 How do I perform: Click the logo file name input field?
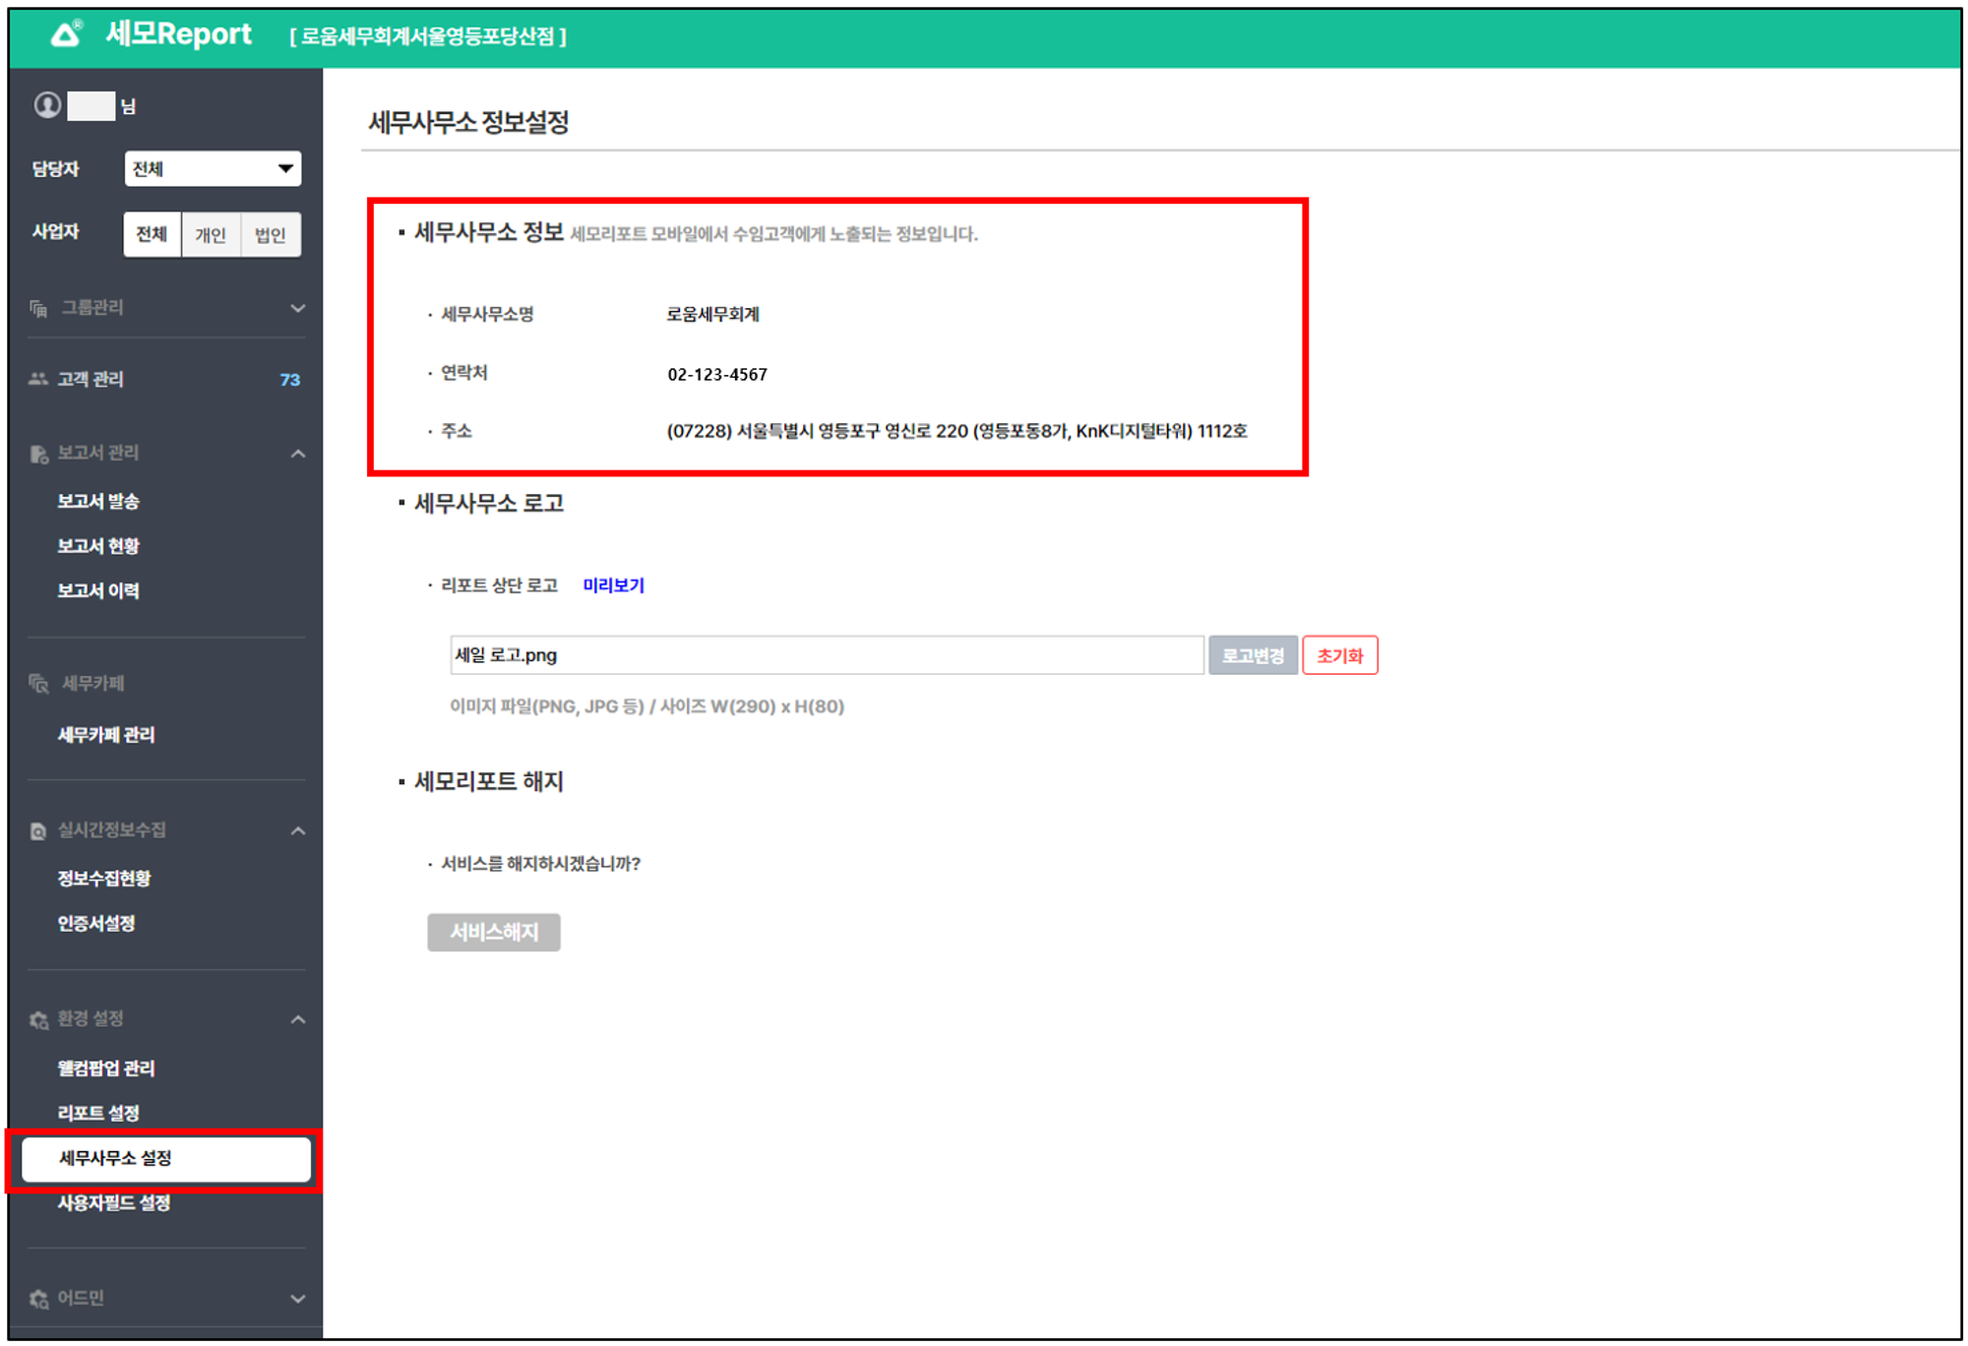[826, 655]
